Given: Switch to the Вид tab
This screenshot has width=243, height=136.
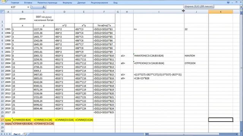Looking at the screenshot, I should click(x=115, y=3).
